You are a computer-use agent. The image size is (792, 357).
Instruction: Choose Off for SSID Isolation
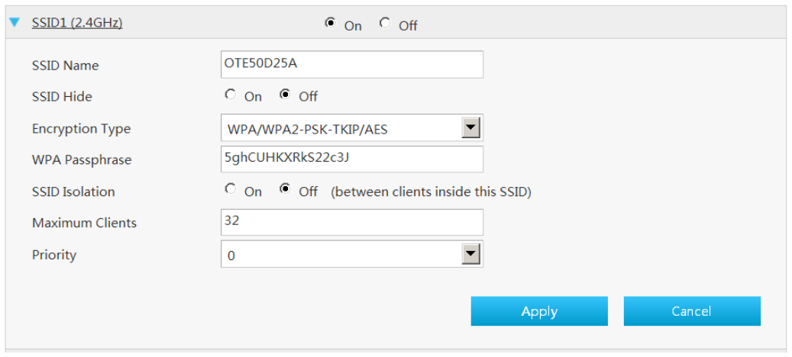point(286,190)
